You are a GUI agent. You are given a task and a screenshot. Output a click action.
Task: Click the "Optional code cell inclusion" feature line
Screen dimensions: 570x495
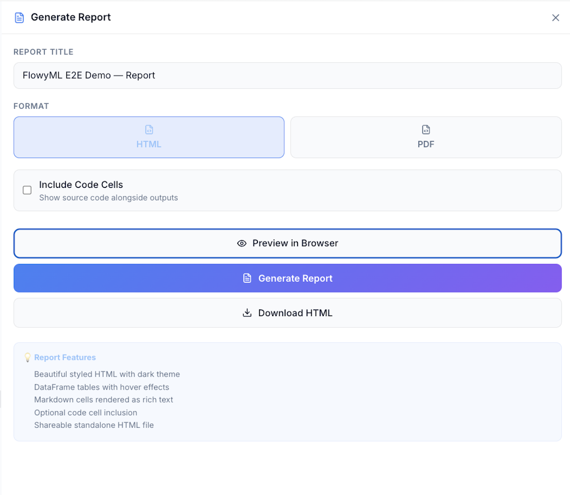tap(85, 413)
